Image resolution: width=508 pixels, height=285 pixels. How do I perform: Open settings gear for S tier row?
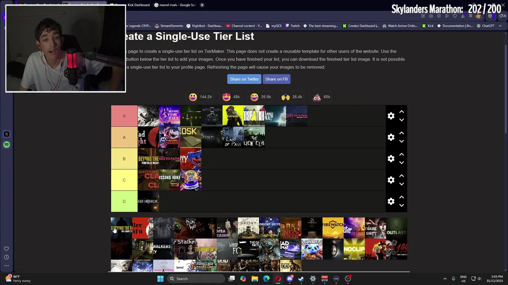click(391, 116)
